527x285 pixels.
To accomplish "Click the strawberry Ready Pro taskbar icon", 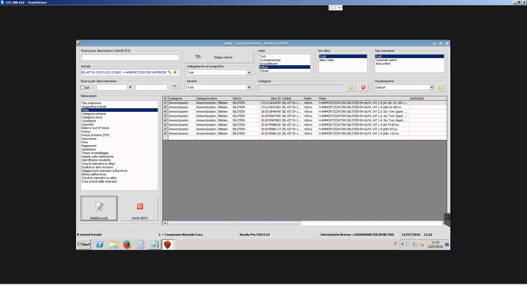I will pyautogui.click(x=167, y=244).
